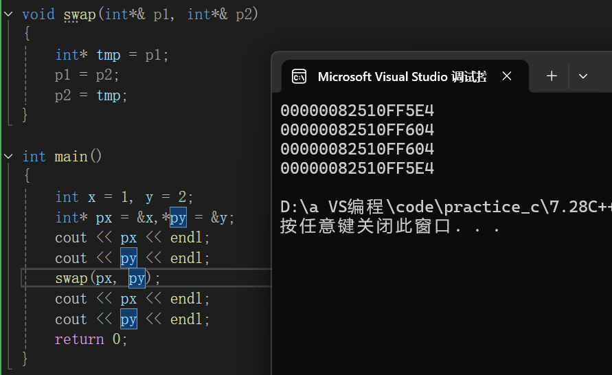Image resolution: width=612 pixels, height=375 pixels.
Task: Click the 按任意键关闭此窗口 message
Action: [390, 227]
